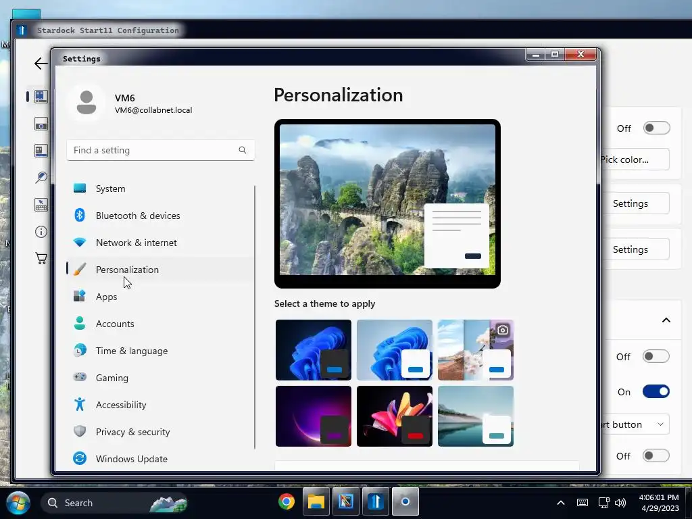The image size is (692, 519).
Task: Toggle the bottom Off switch in Start11
Action: pos(656,455)
